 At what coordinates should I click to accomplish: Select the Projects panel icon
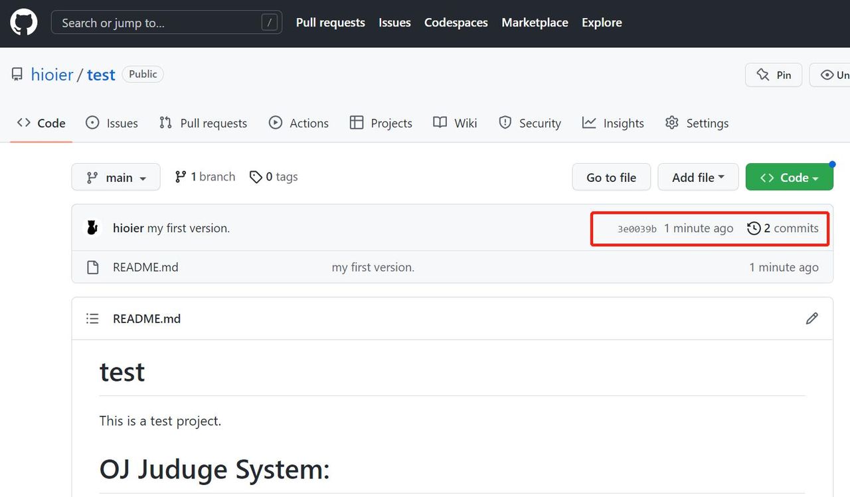click(x=358, y=123)
